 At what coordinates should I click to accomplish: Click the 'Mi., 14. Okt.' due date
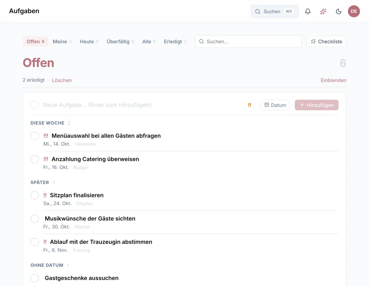[57, 144]
